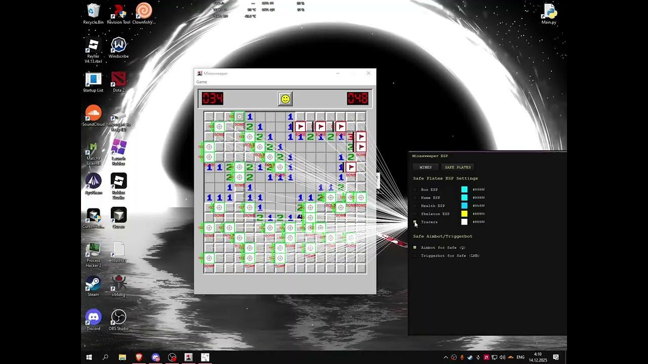Launch Steam from the desktop icon

coord(93,286)
